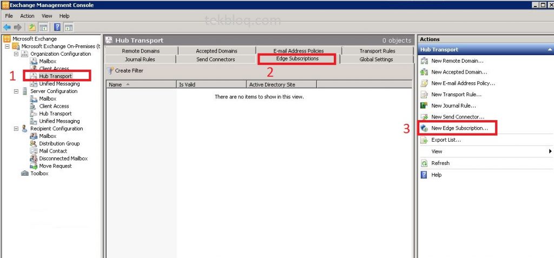Click the New E-mail Address Policy icon
The image size is (554, 258).
click(x=424, y=83)
